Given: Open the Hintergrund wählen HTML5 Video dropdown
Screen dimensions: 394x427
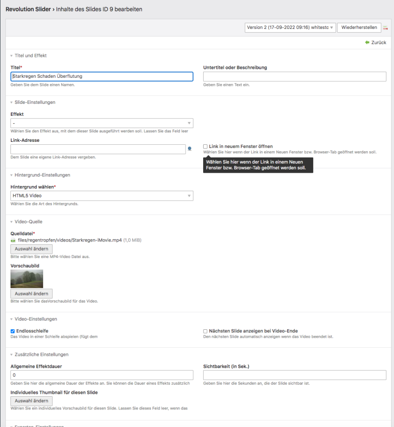Looking at the screenshot, I should tap(102, 196).
